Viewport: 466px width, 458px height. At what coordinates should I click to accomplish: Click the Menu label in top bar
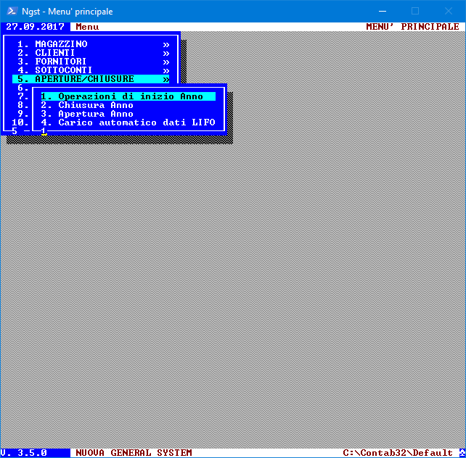click(x=87, y=27)
